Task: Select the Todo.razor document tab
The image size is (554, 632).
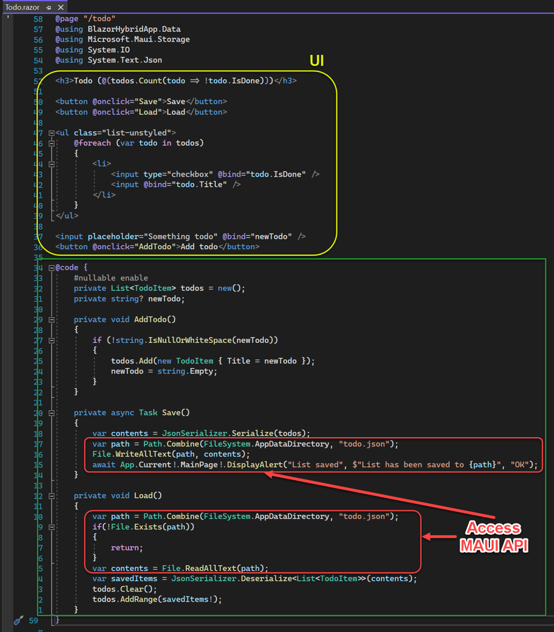Action: coord(22,7)
